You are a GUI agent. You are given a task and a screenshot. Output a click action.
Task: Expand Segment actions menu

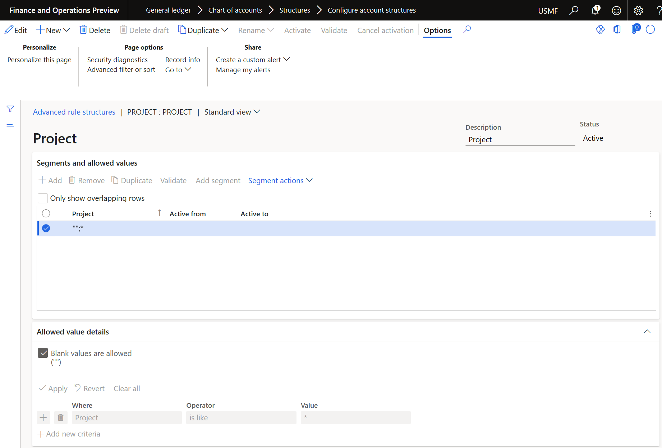[x=280, y=180]
